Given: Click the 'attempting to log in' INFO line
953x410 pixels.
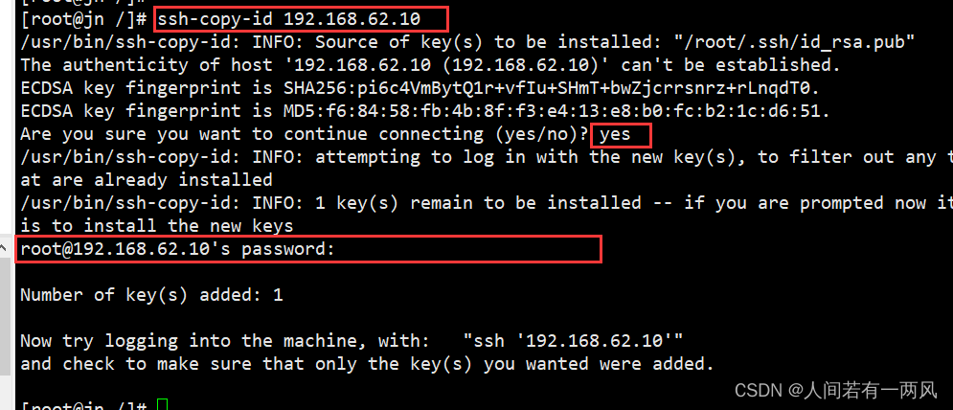Looking at the screenshot, I should [487, 157].
